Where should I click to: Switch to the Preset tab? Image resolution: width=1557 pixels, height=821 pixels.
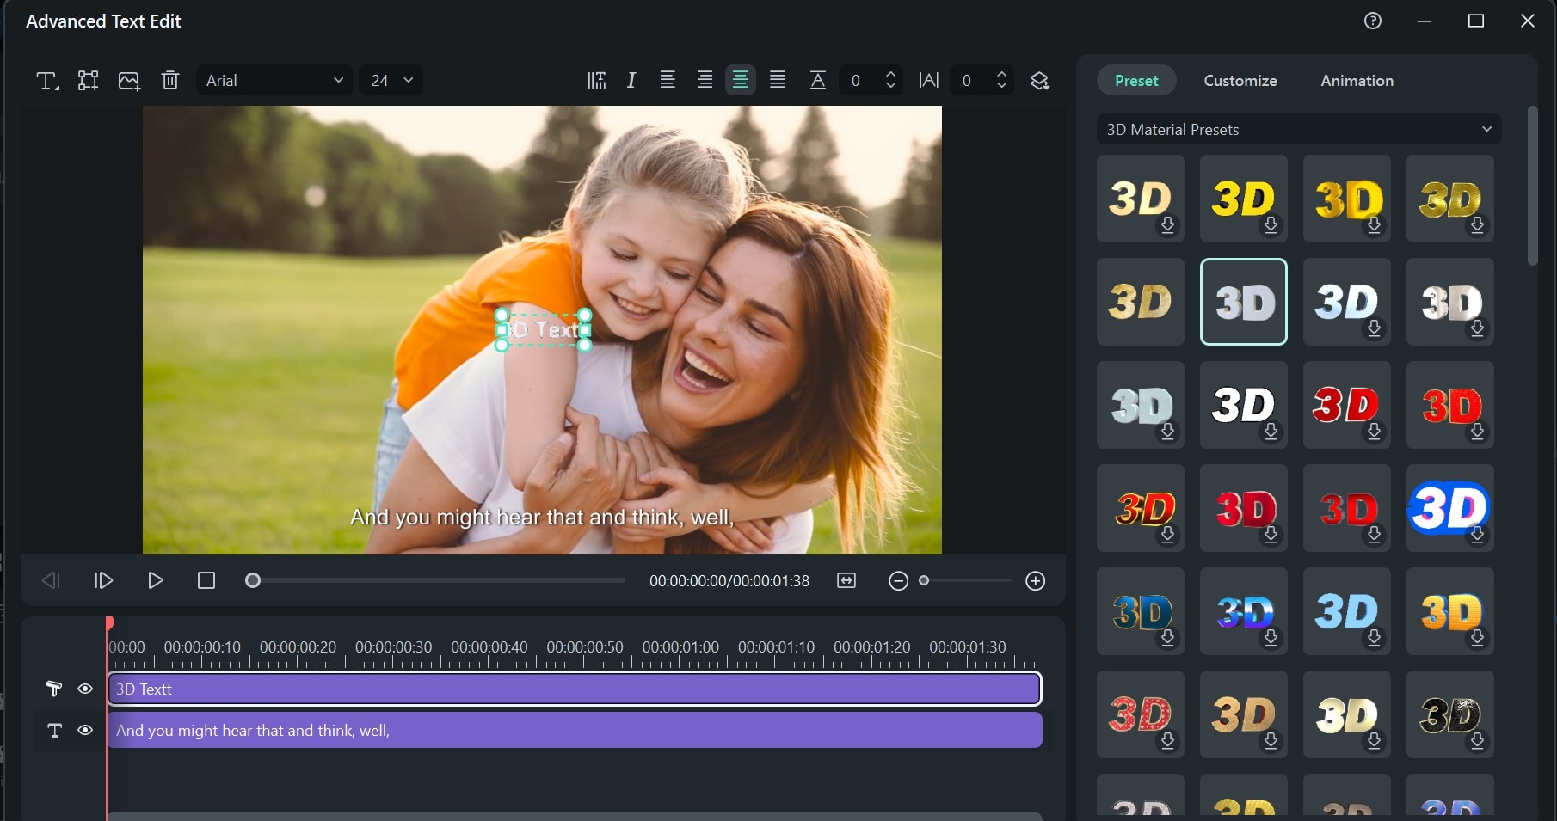(1136, 81)
